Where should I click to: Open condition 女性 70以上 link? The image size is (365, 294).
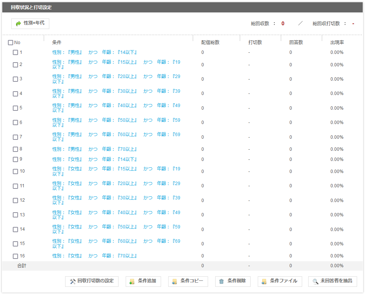94,256
